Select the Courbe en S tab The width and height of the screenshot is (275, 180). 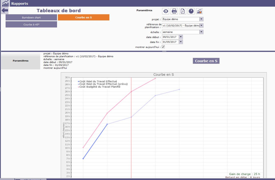(x=84, y=17)
